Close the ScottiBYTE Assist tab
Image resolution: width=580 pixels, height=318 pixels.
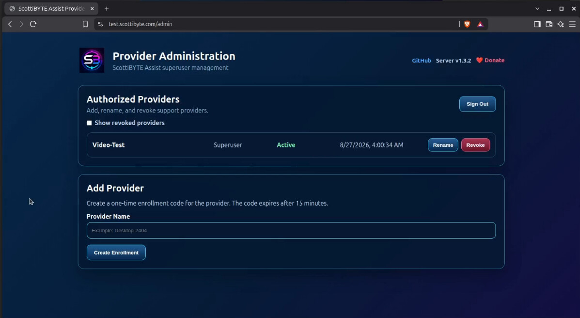(92, 9)
